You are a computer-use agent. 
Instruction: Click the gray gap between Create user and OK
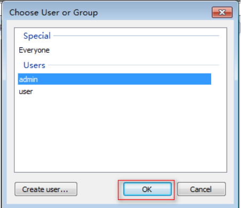(x=98, y=189)
